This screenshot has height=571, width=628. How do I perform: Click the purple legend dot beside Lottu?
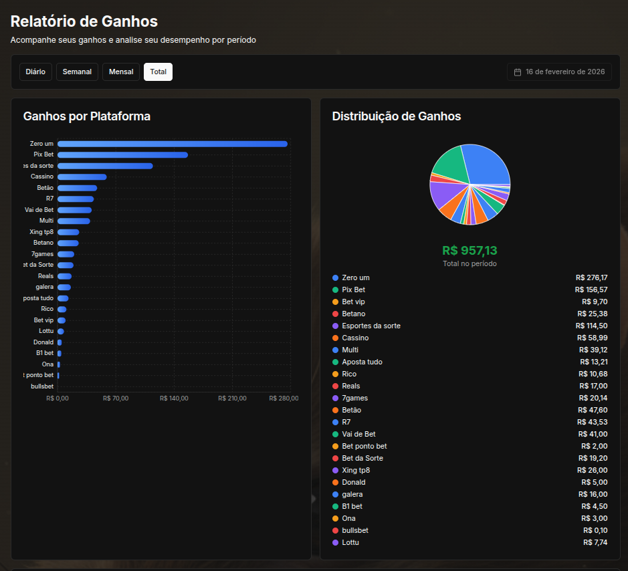pos(336,542)
